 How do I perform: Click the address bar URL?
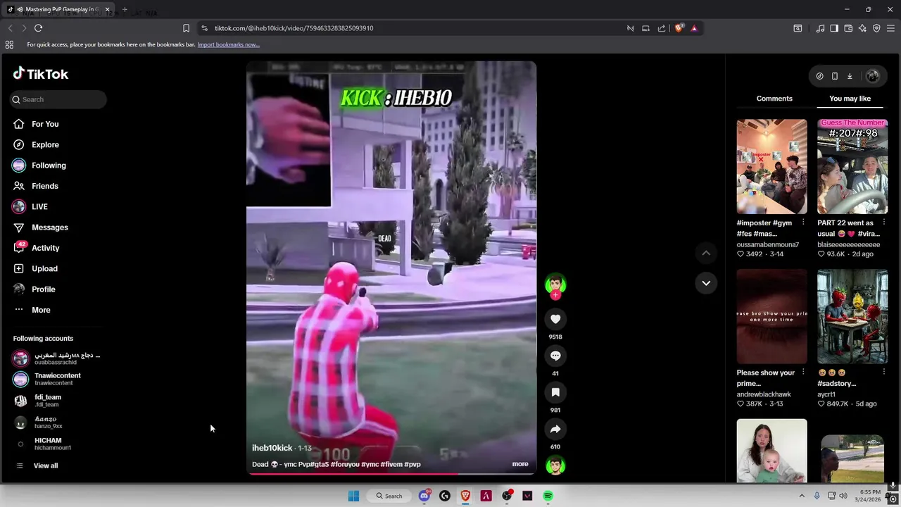pyautogui.click(x=294, y=28)
